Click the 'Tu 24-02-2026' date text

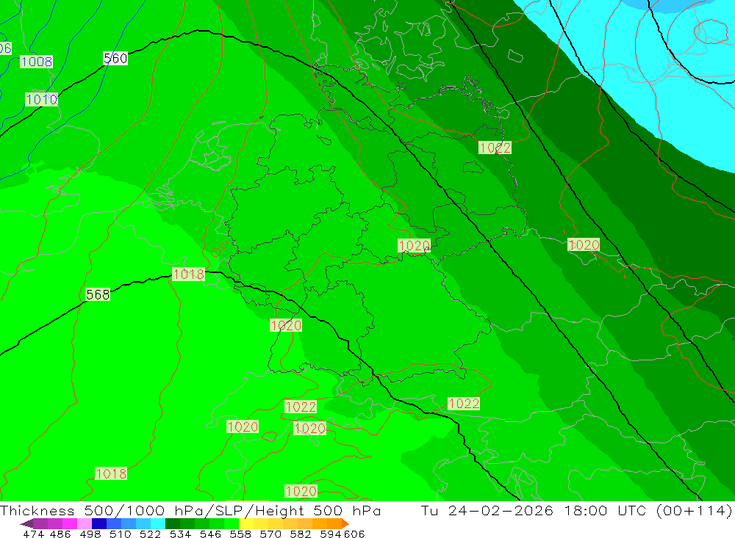[x=487, y=511]
